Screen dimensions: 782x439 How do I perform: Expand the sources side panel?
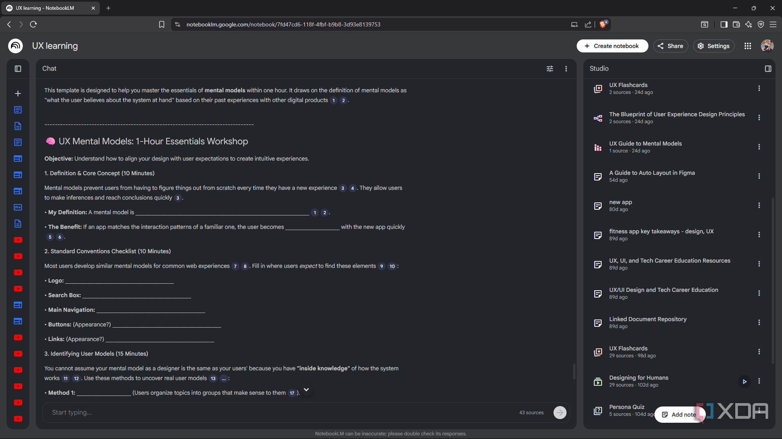tap(18, 69)
